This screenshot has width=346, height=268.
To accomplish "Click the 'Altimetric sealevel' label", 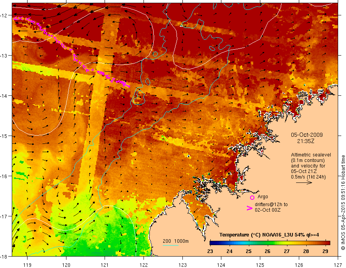I will tap(311, 155).
